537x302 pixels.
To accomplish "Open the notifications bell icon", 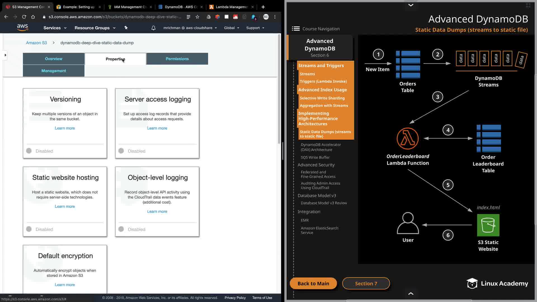I will coord(153,28).
